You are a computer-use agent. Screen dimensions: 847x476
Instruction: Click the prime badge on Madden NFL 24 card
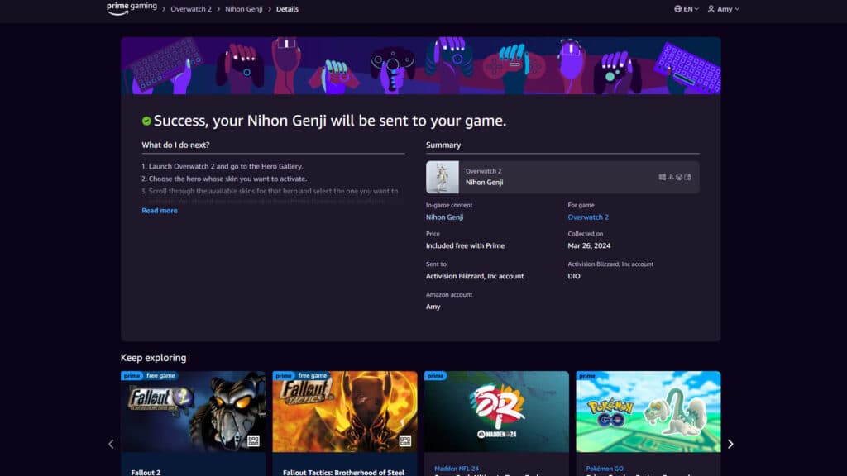[x=436, y=374]
